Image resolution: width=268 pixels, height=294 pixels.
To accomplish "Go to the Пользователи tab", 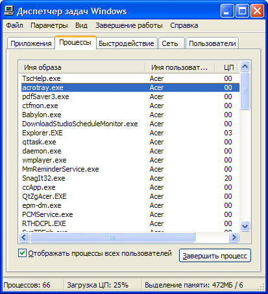I will (212, 43).
